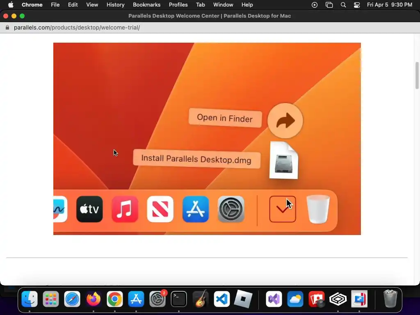Click the screen recording status icon in the menu bar

click(x=315, y=5)
